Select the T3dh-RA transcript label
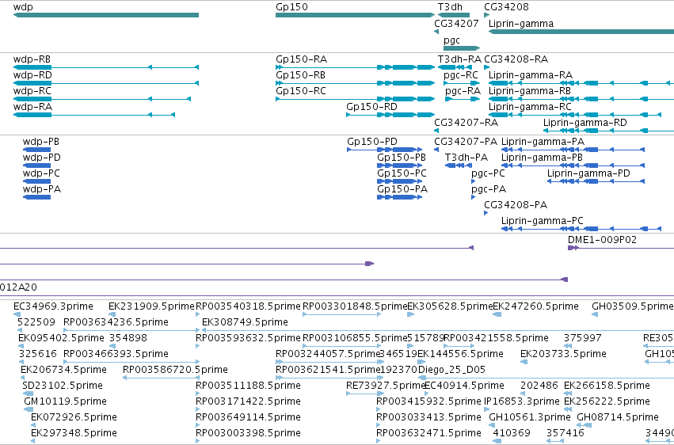The image size is (674, 445). (x=459, y=59)
